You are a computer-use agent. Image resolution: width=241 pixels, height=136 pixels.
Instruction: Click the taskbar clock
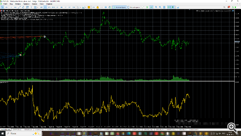point(230,133)
